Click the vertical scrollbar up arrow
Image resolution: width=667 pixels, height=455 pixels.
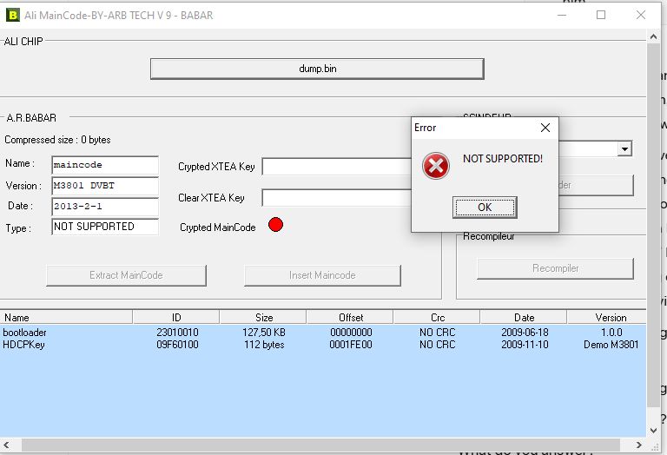(653, 37)
